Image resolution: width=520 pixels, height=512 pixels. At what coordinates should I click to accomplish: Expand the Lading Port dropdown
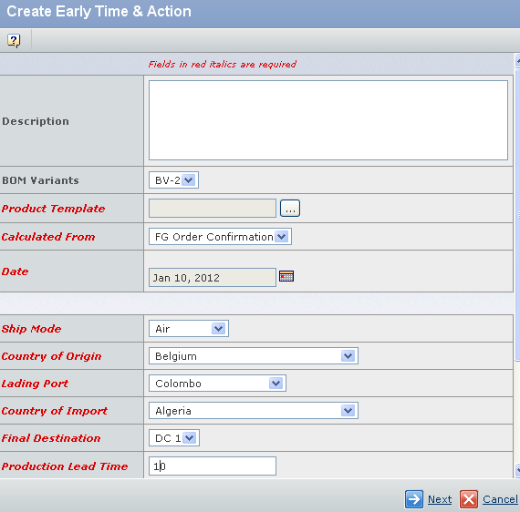point(217,384)
